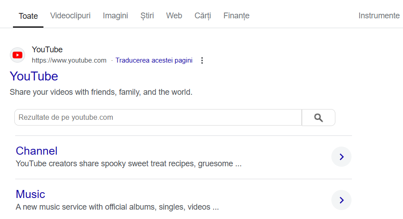Open the three-dot options for YouTube result
The height and width of the screenshot is (219, 403).
point(202,60)
